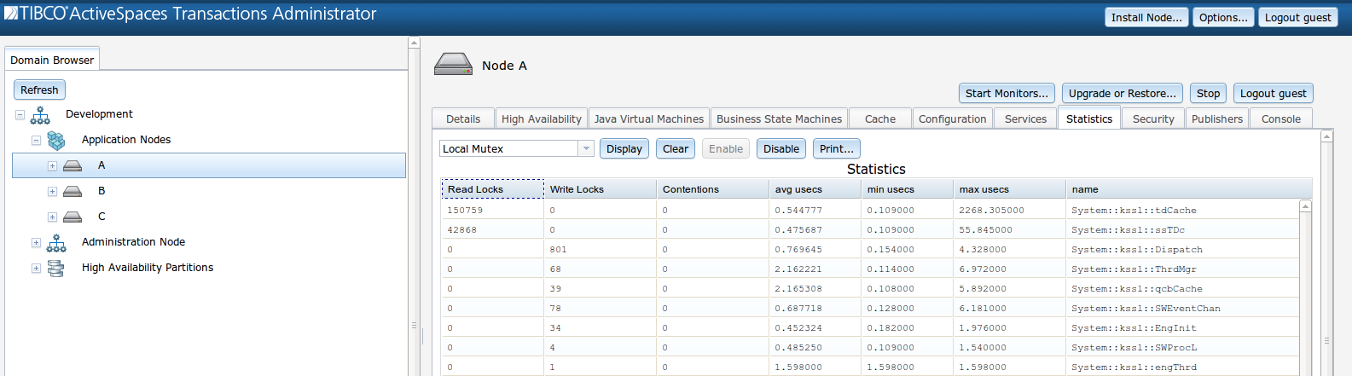
Task: Open the Business State Machines tab
Action: click(779, 119)
